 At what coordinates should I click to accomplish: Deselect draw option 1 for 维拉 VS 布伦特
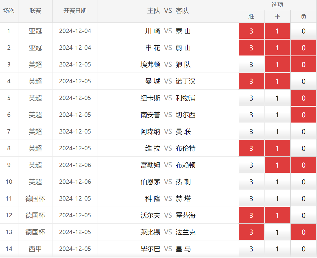pyautogui.click(x=277, y=148)
